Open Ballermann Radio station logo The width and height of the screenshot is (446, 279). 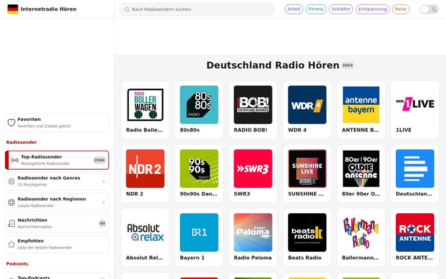[361, 232]
